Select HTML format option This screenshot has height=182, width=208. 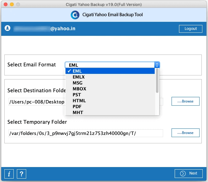(x=110, y=101)
